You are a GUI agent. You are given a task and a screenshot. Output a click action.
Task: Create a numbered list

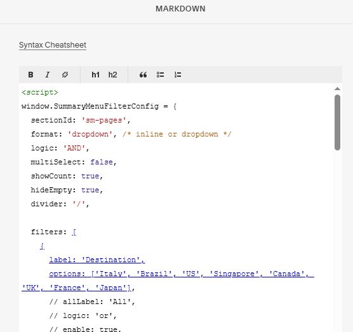tap(178, 75)
